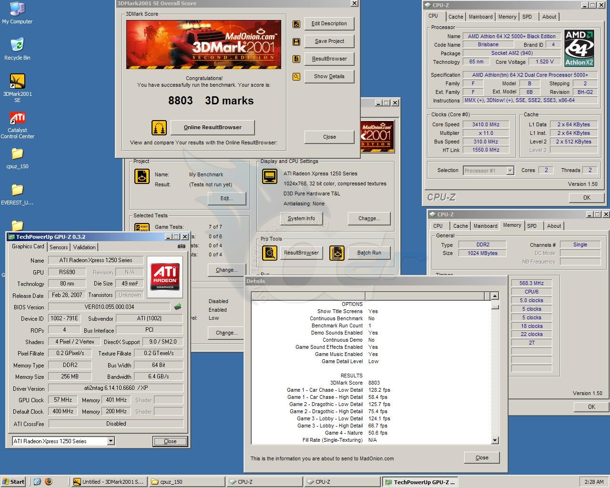Click the Edit button in the Project section
The height and width of the screenshot is (488, 610).
[x=227, y=199]
